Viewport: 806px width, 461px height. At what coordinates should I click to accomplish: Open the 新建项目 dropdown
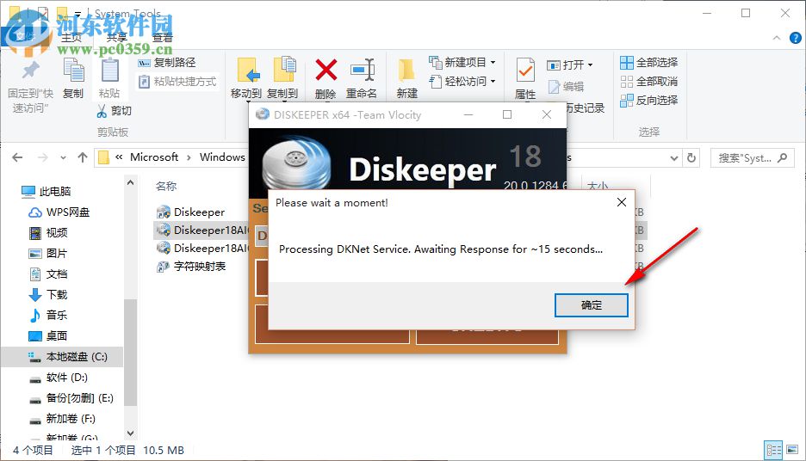coord(462,63)
